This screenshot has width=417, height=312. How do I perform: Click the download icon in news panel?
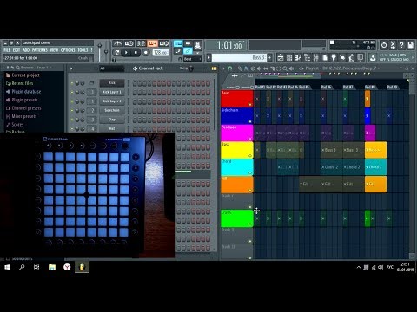[x=373, y=58]
